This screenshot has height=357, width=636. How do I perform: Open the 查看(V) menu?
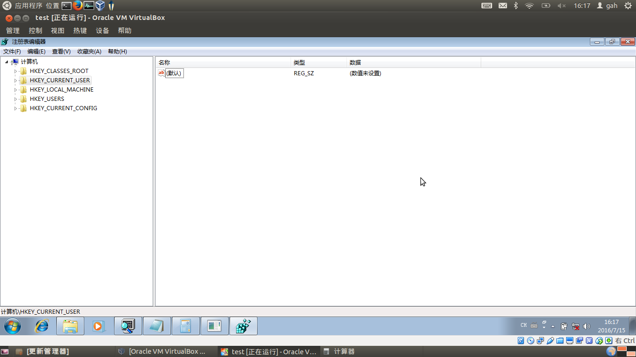[x=61, y=52]
